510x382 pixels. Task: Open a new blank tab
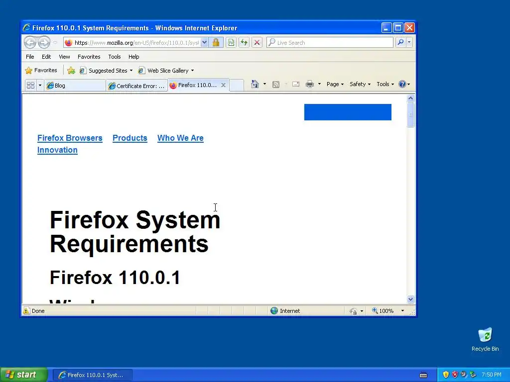coord(237,86)
